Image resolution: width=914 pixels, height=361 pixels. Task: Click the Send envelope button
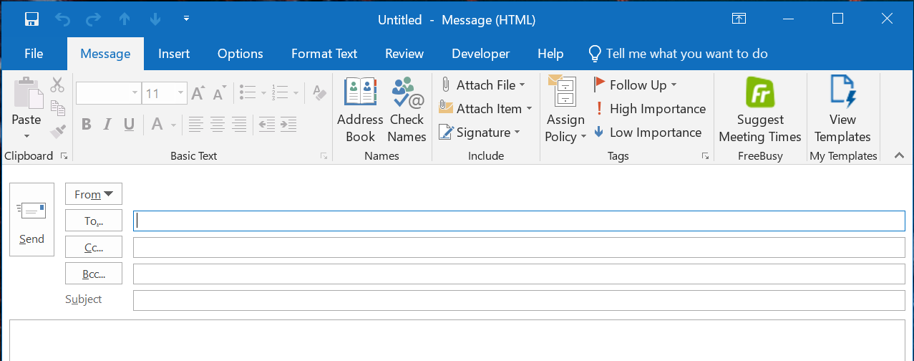point(31,219)
